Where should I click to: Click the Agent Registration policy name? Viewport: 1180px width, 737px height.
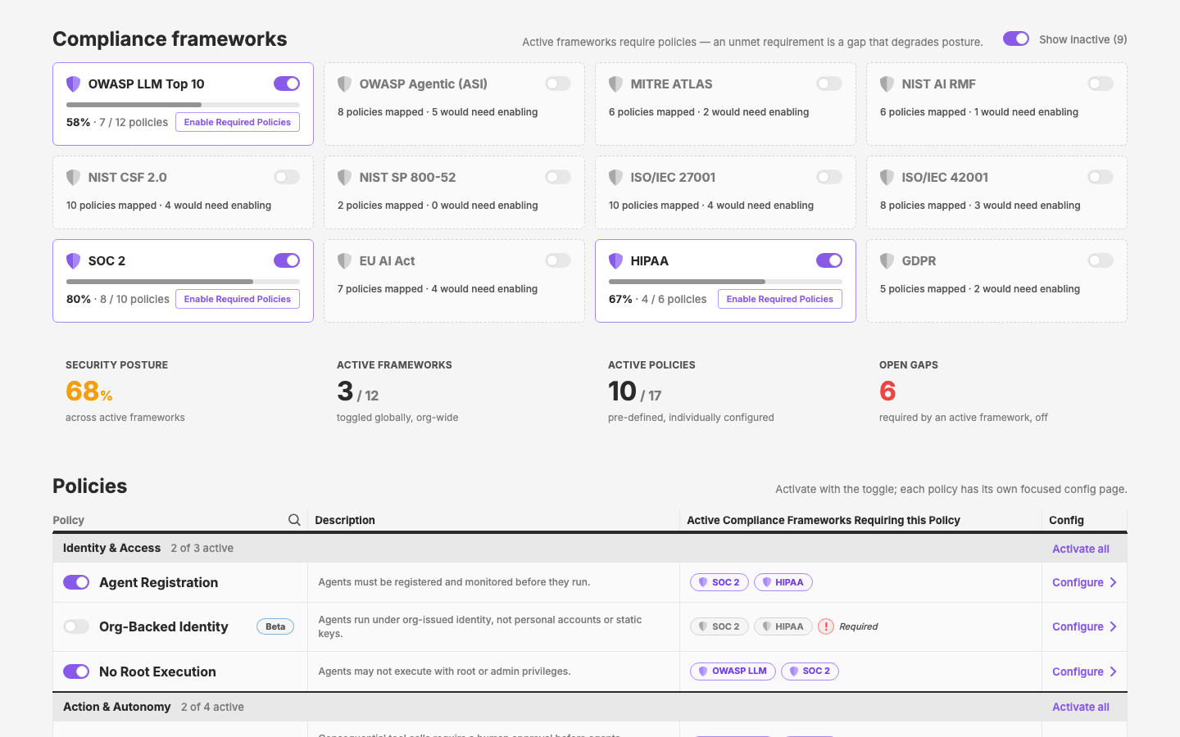coord(158,582)
